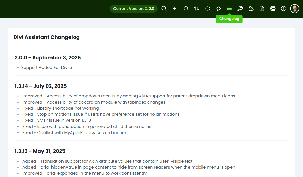Viewport: 303px width, 177px height.
Task: Click the users people icon
Action: (x=251, y=9)
